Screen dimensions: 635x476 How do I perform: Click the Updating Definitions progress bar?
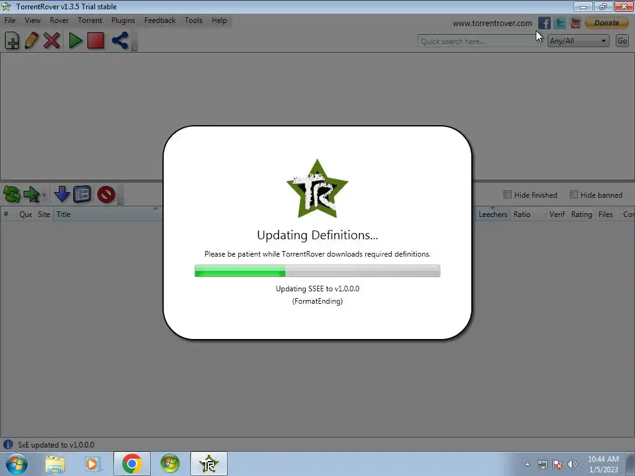[317, 271]
